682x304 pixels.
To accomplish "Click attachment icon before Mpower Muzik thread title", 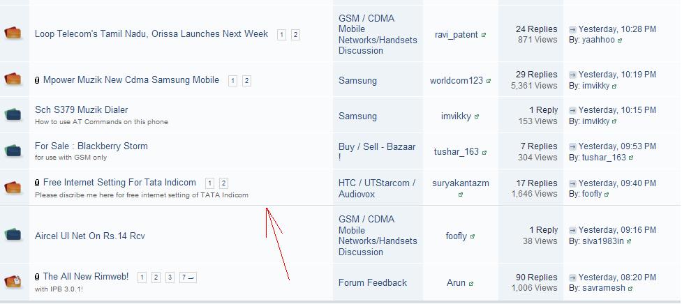I will coord(37,80).
